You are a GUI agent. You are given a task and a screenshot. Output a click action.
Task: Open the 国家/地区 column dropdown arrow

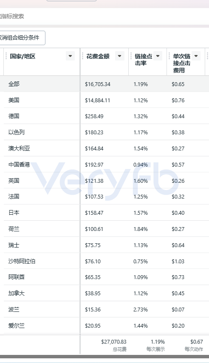[70, 56]
